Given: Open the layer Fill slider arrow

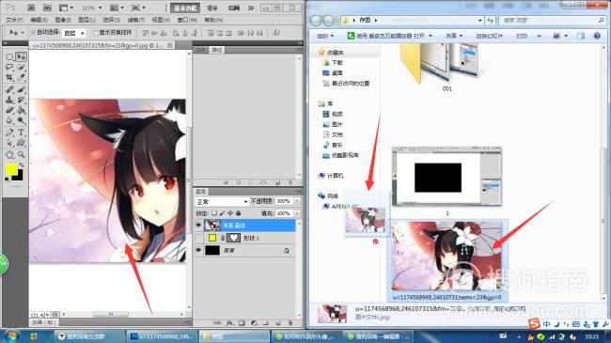Looking at the screenshot, I should tap(297, 213).
